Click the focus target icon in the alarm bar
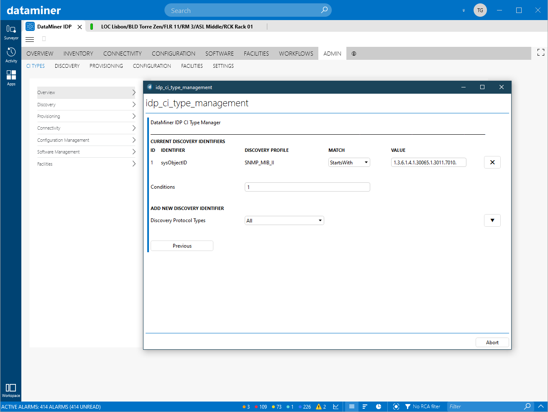The height and width of the screenshot is (412, 548). (x=396, y=407)
